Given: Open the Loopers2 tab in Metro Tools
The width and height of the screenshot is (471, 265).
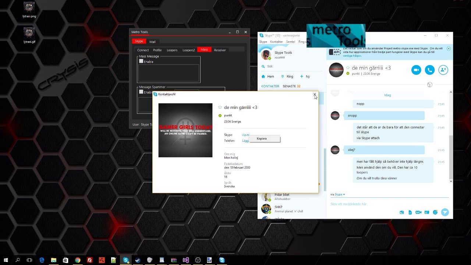Looking at the screenshot, I should point(189,50).
